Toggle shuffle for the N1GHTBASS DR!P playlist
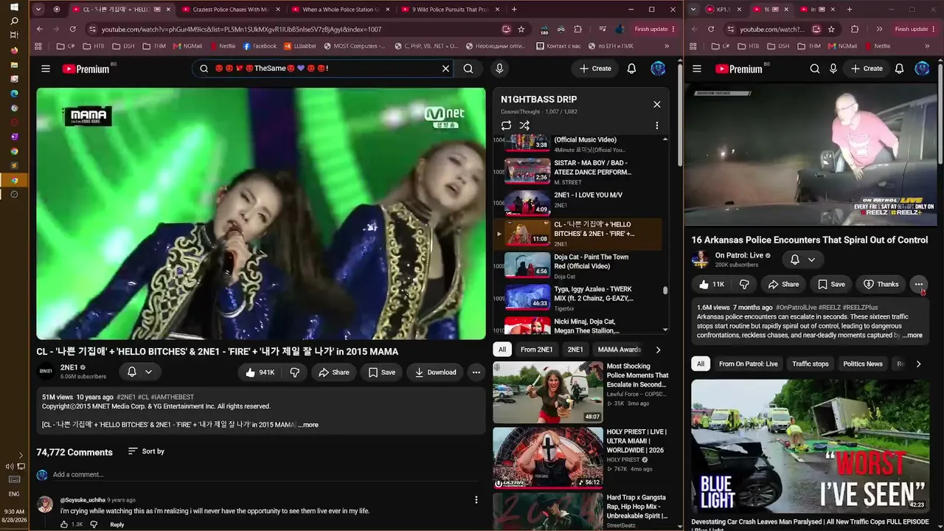 pos(524,125)
